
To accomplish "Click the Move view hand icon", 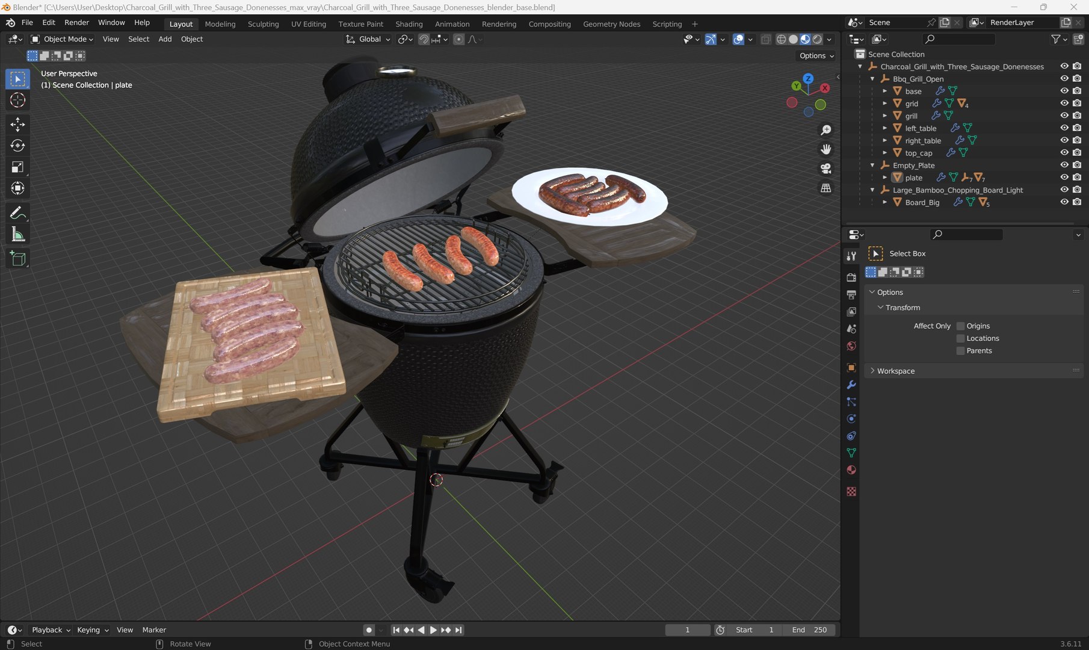I will [826, 149].
